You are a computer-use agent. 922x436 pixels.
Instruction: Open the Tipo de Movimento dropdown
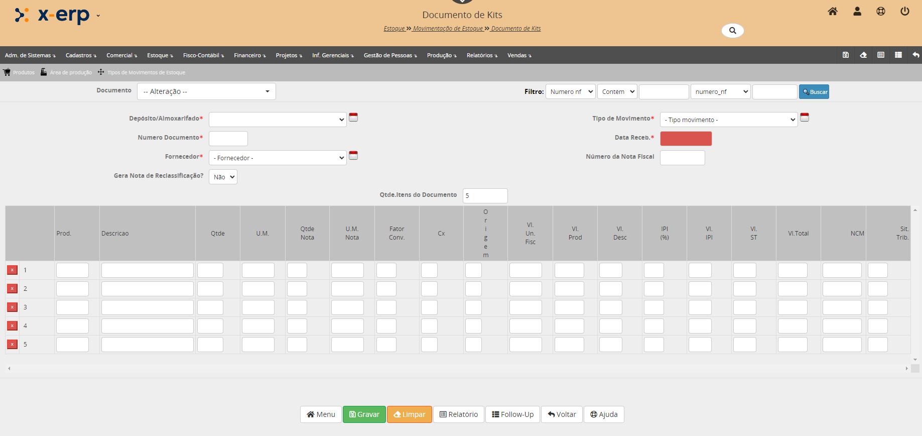(x=729, y=120)
